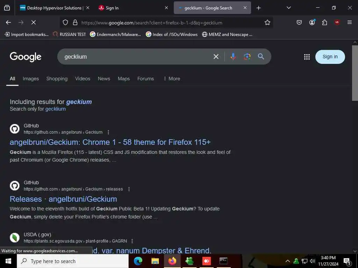Viewport: 358px width, 268px height.
Task: Open the Windows Start menu
Action: 8,261
